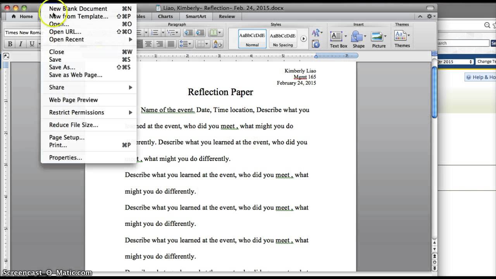Click the justify text icon
Viewport: 496px width, 279px height.
pyautogui.click(x=170, y=44)
